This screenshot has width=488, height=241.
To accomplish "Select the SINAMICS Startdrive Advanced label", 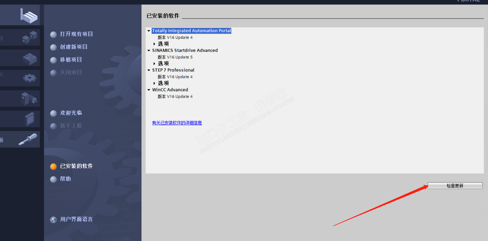I will 185,50.
